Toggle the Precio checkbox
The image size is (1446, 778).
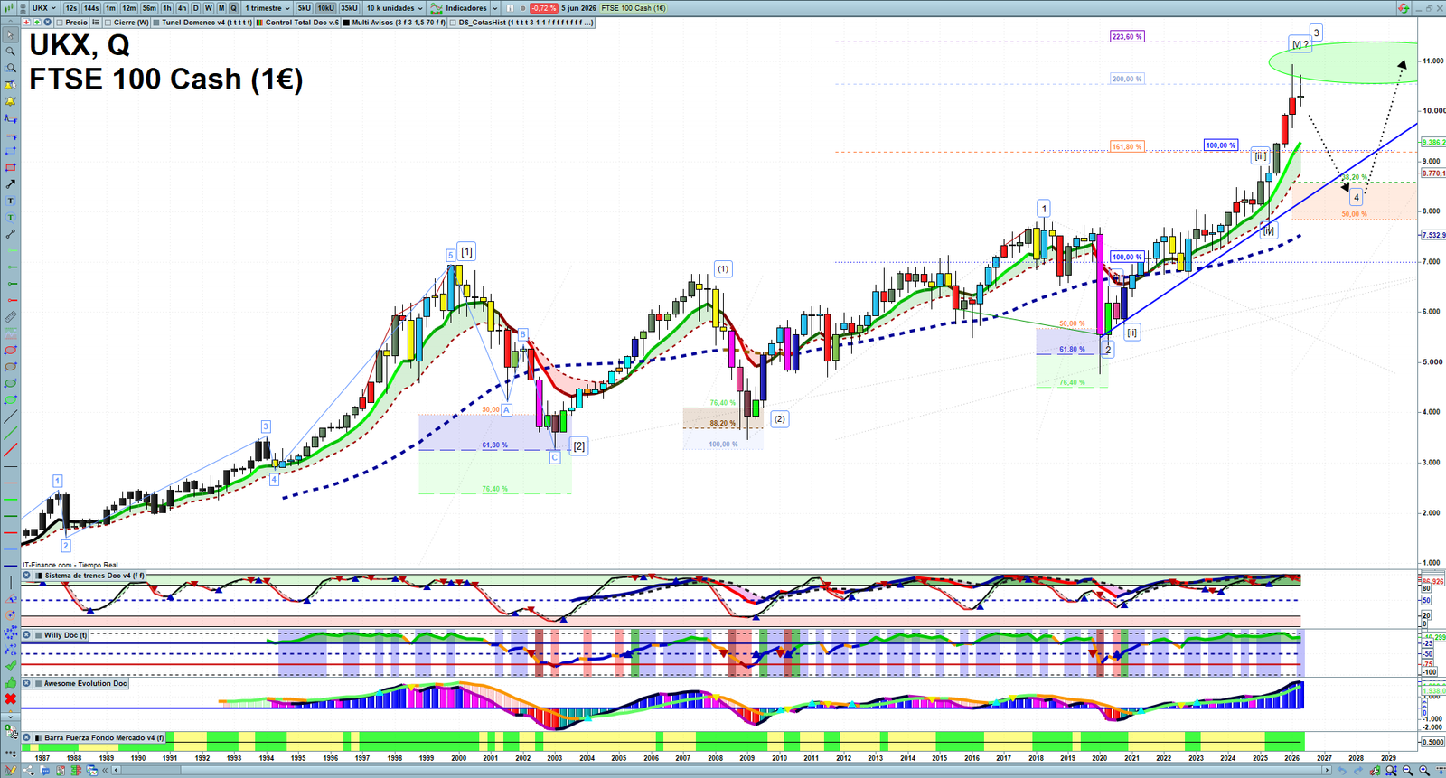[59, 23]
